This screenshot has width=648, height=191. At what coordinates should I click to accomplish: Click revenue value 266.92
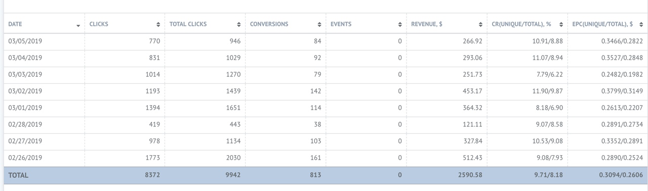click(x=473, y=41)
